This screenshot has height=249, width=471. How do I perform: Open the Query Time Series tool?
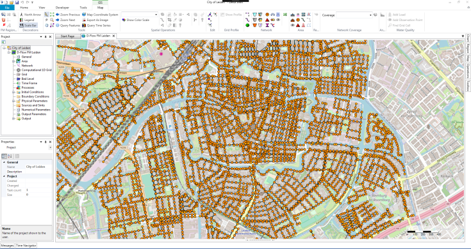coord(96,26)
